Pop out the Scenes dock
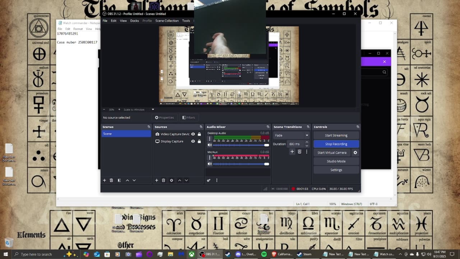The image size is (460, 259). coord(149,127)
